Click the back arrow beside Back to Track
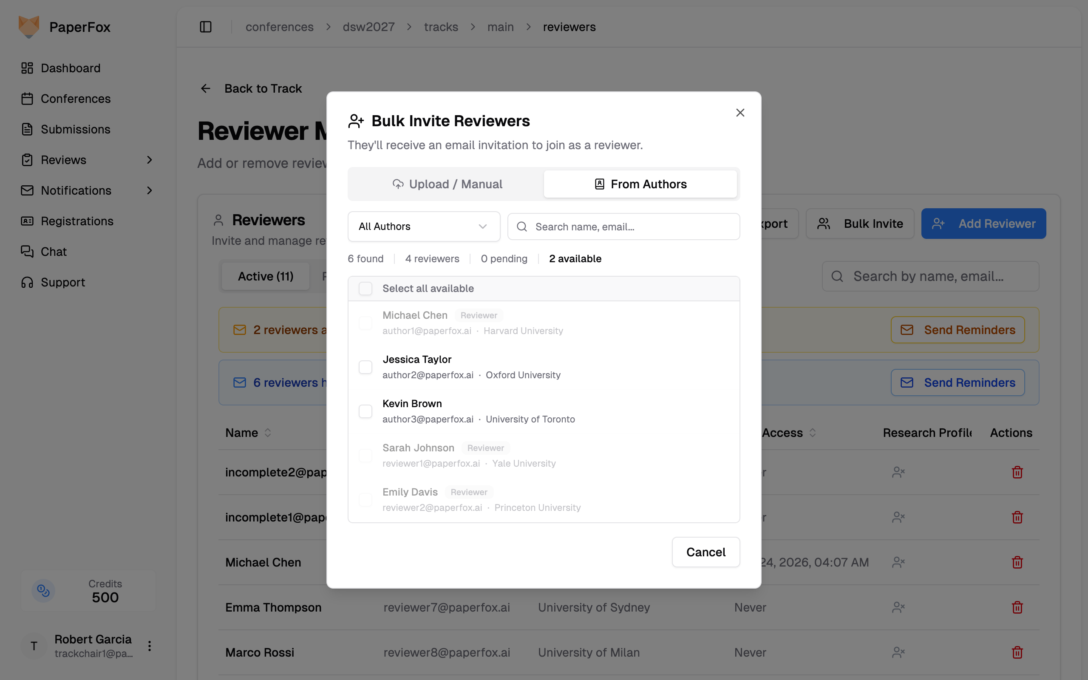 pyautogui.click(x=205, y=88)
